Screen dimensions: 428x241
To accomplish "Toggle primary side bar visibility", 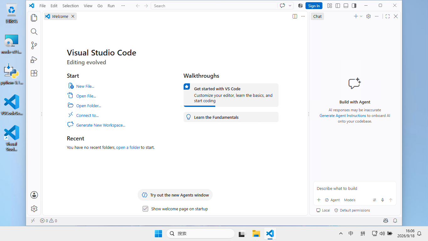I will click(x=338, y=6).
